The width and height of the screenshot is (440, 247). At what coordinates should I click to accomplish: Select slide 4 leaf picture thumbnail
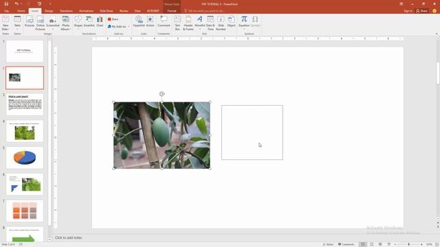click(25, 131)
